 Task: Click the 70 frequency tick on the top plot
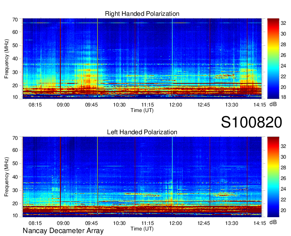15,20
